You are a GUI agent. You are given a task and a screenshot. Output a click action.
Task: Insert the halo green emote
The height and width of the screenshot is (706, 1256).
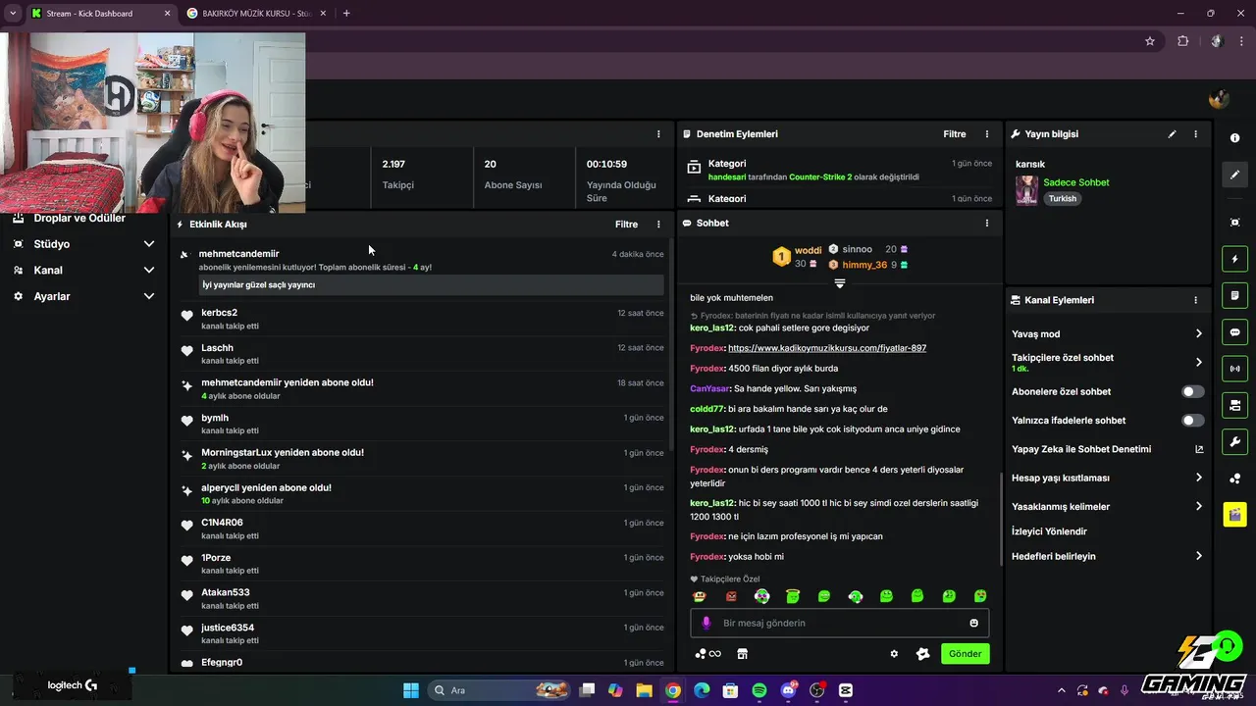click(793, 596)
